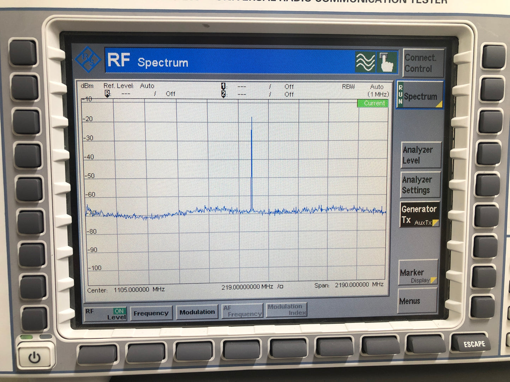Screen dimensions: 510x382
Task: Toggle the Off state of marker 1
Action: coord(289,86)
